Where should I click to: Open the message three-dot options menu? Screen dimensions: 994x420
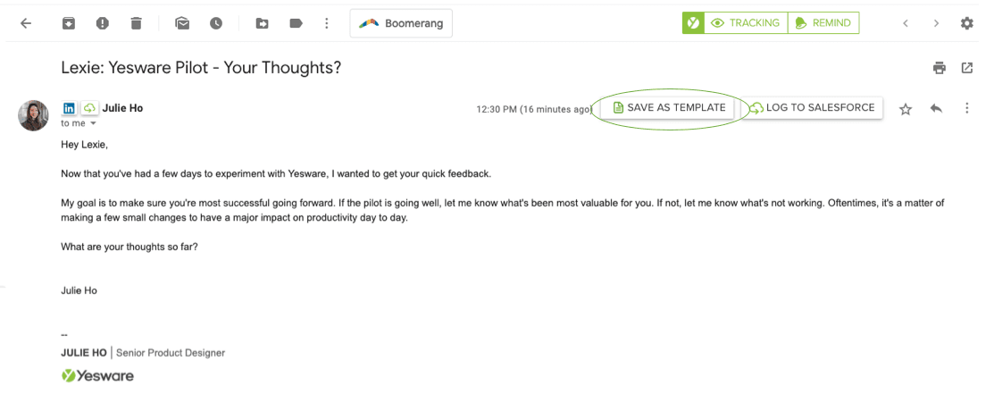(x=966, y=109)
